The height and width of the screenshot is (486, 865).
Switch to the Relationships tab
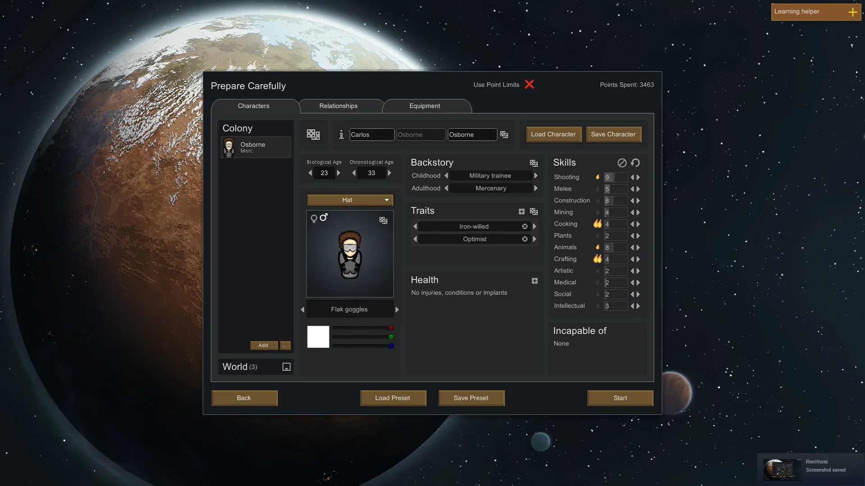[x=338, y=106]
